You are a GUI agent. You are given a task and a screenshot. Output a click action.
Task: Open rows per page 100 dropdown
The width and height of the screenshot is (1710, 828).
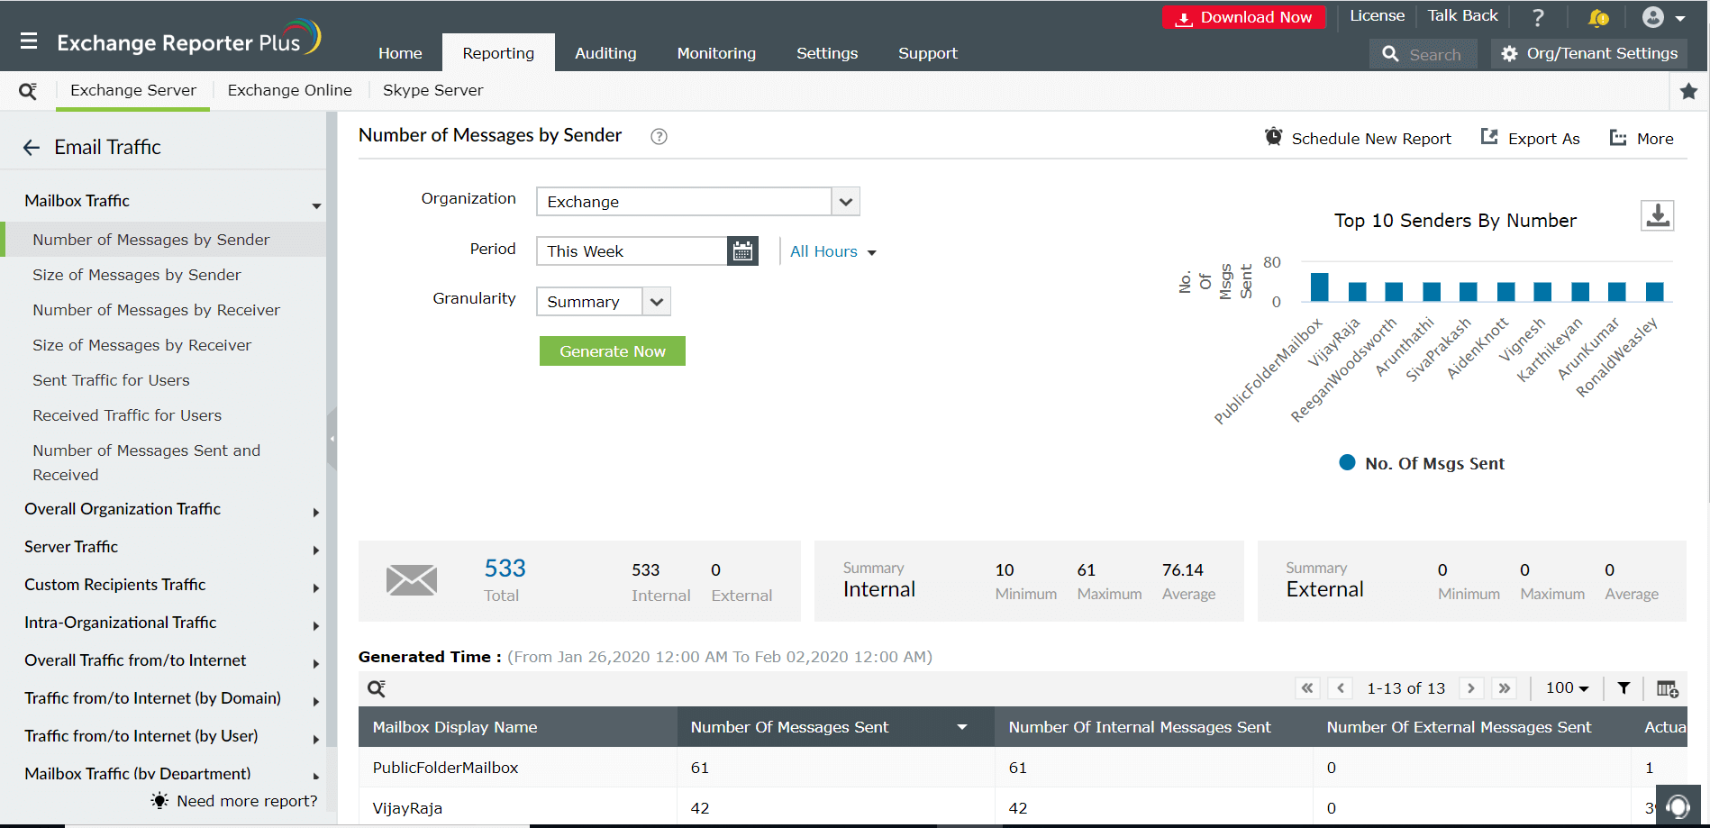pyautogui.click(x=1568, y=688)
